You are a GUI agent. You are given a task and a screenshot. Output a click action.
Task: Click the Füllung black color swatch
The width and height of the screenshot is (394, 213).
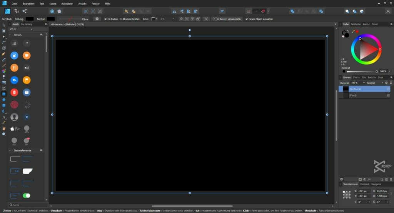[30, 19]
